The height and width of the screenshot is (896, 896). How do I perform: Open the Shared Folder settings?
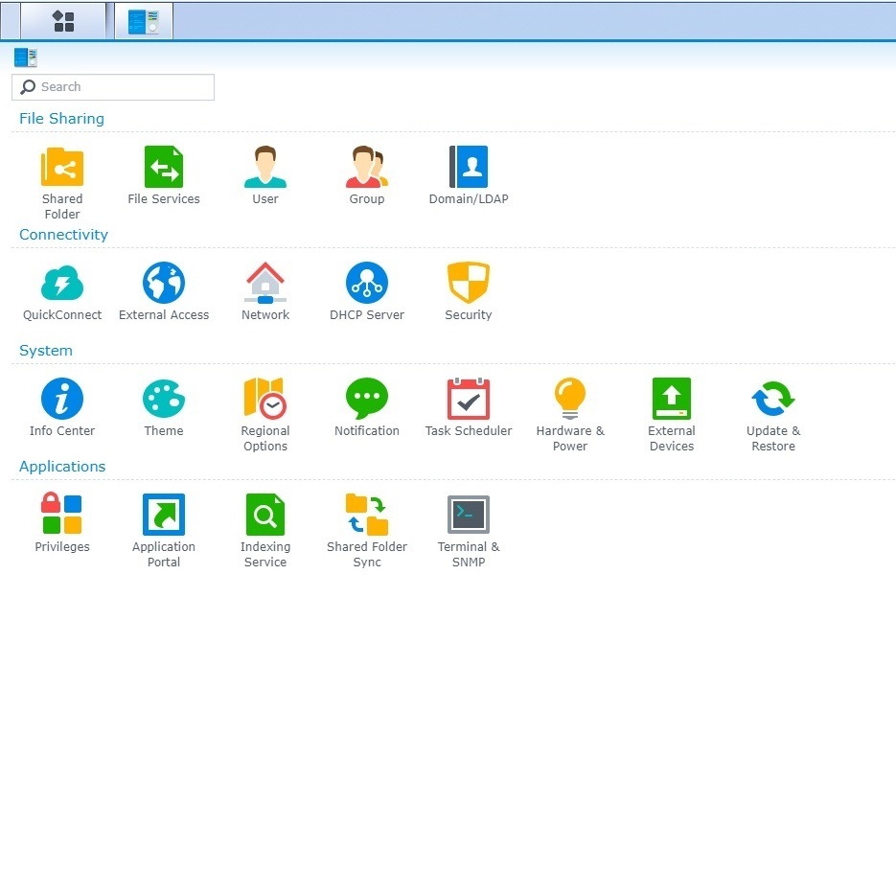[61, 166]
